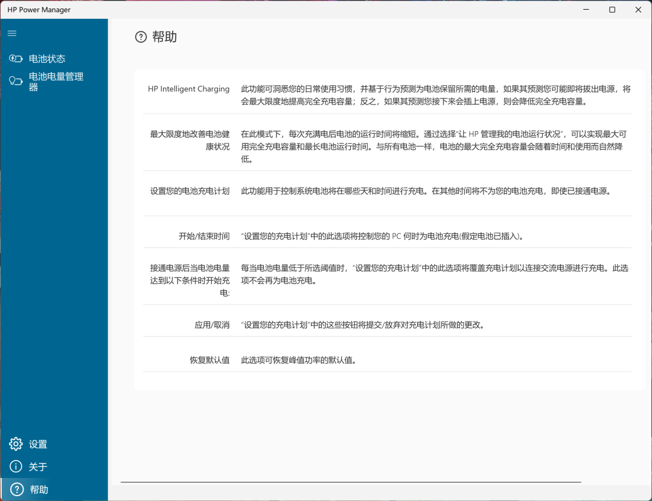Close the HP Power Manager window
This screenshot has width=652, height=501.
coord(638,10)
